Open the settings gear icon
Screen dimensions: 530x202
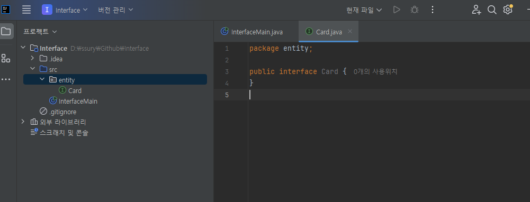(x=507, y=10)
